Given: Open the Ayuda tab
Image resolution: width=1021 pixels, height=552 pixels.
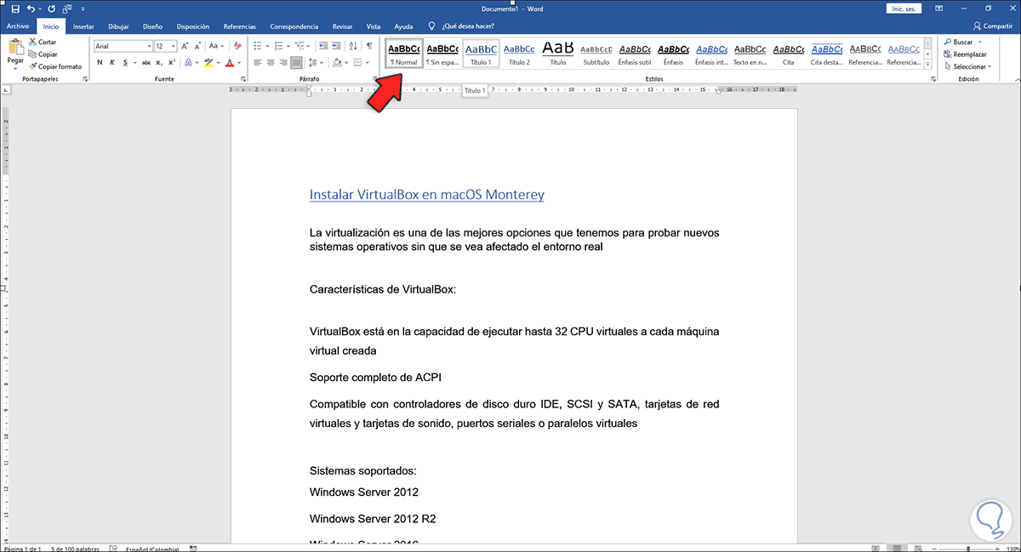Looking at the screenshot, I should click(x=404, y=26).
